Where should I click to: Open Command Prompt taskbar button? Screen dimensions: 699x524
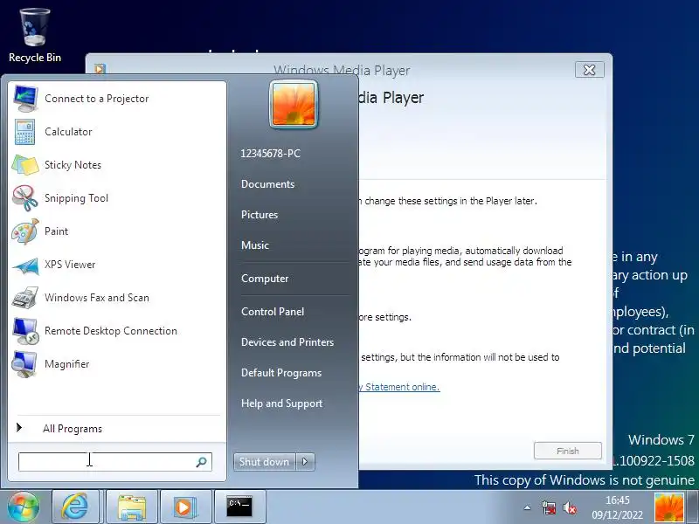[239, 507]
